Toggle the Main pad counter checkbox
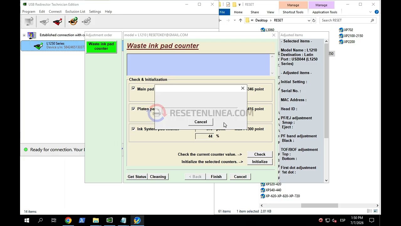The height and width of the screenshot is (226, 401). [133, 89]
